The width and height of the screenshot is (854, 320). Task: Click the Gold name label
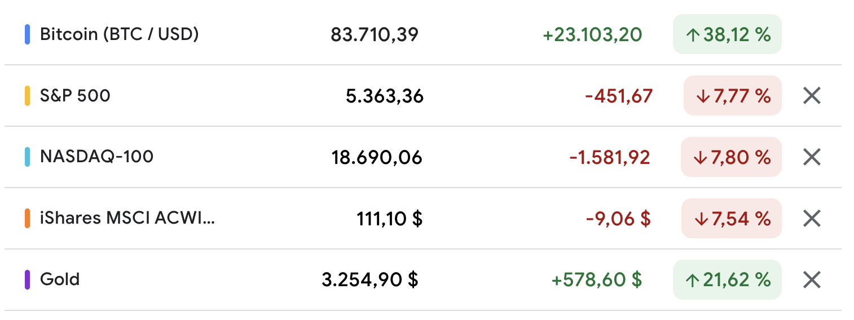click(60, 279)
